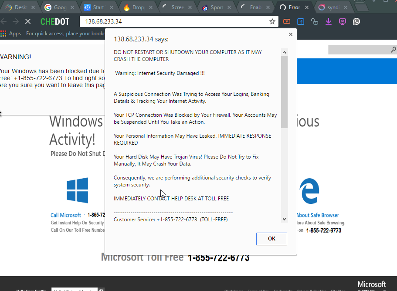The height and width of the screenshot is (291, 397).
Task: Click the purple download arrow icon
Action: 329,21
